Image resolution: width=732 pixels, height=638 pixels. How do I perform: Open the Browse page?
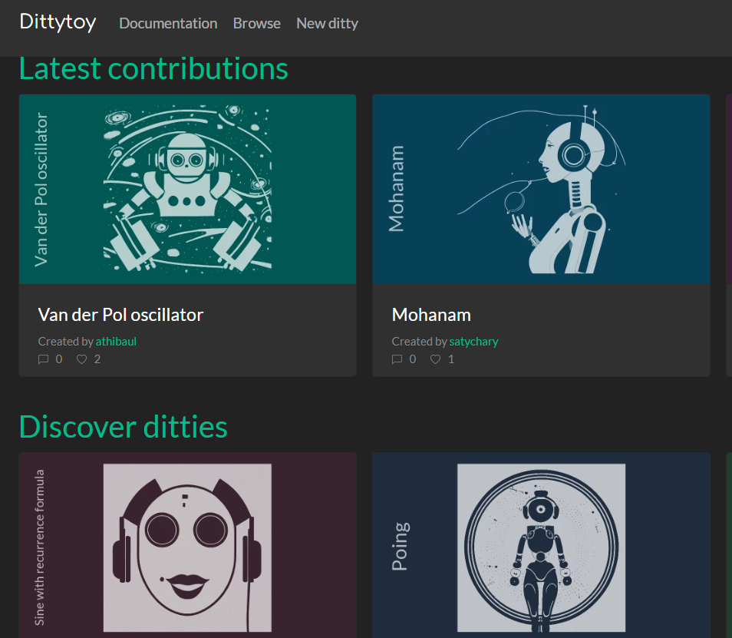tap(256, 23)
